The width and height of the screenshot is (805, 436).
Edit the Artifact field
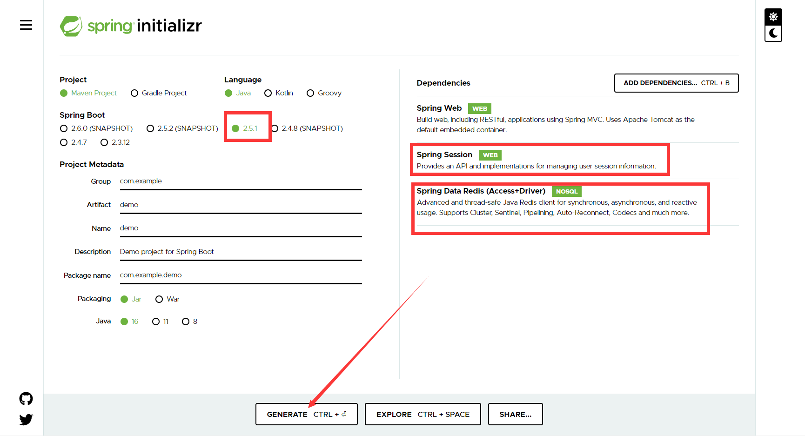point(241,205)
